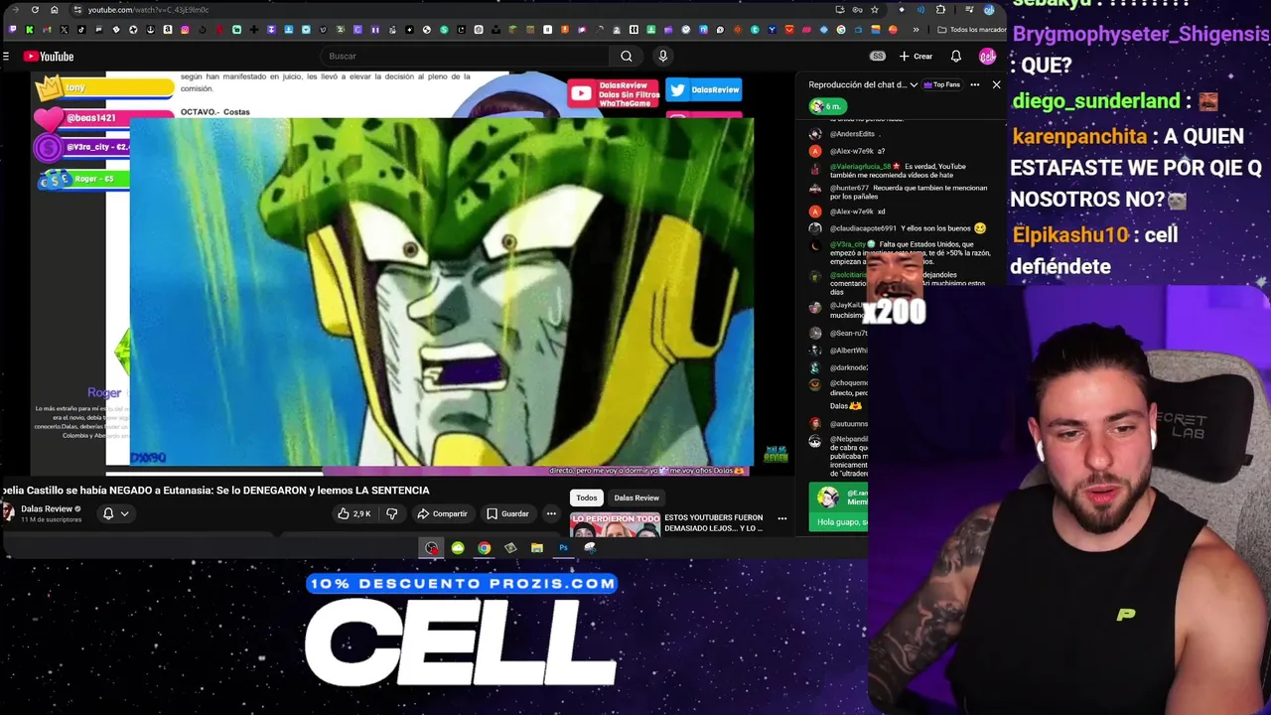
Task: Click the Compartir share button
Action: (x=442, y=513)
